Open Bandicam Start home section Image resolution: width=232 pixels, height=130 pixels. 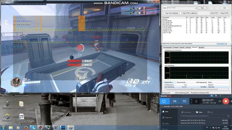165,112
